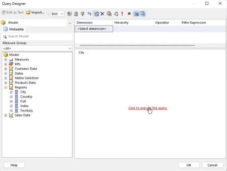Expand the KPIs node

6,64
